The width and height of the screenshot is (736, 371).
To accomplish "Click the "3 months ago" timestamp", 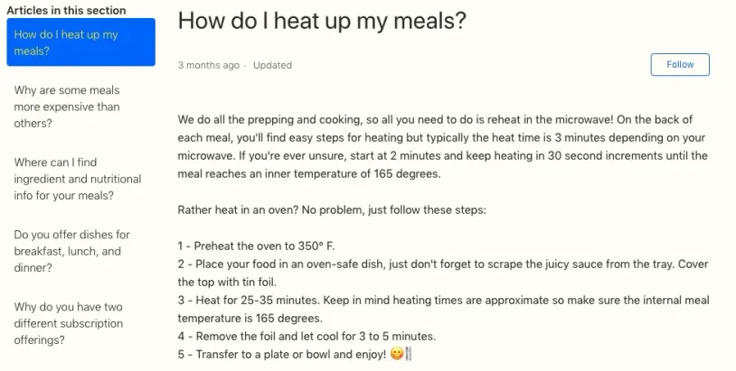I will 209,65.
